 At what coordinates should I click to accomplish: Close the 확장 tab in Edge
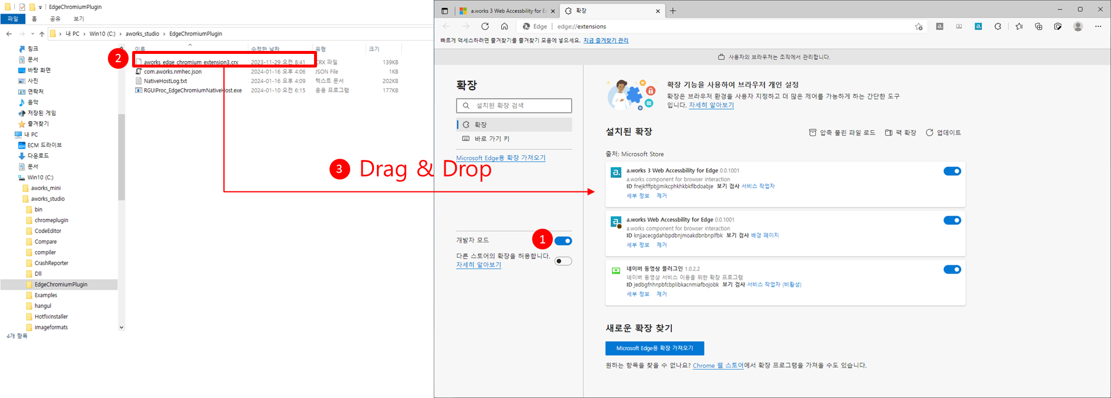click(x=657, y=11)
